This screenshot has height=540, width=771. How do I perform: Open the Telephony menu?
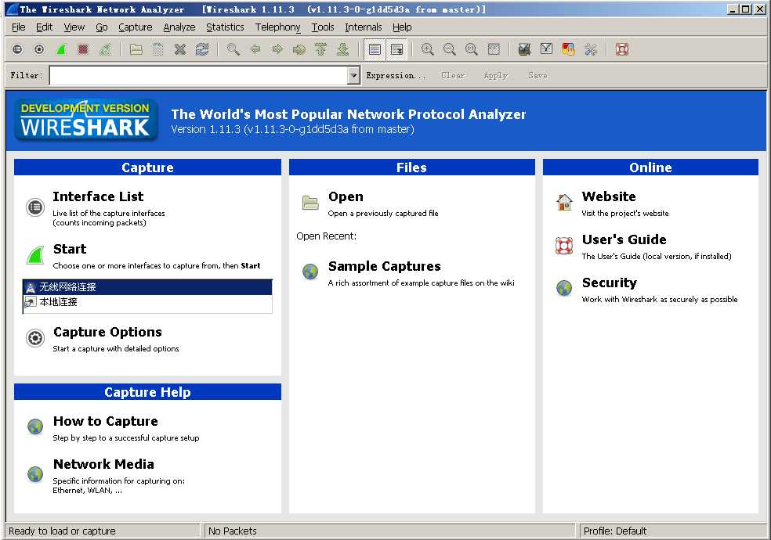coord(277,27)
